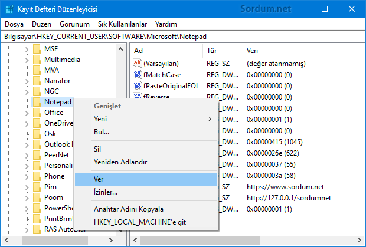The height and width of the screenshot is (247, 366).
Task: Expand the Office registry key arrow
Action: click(27, 112)
